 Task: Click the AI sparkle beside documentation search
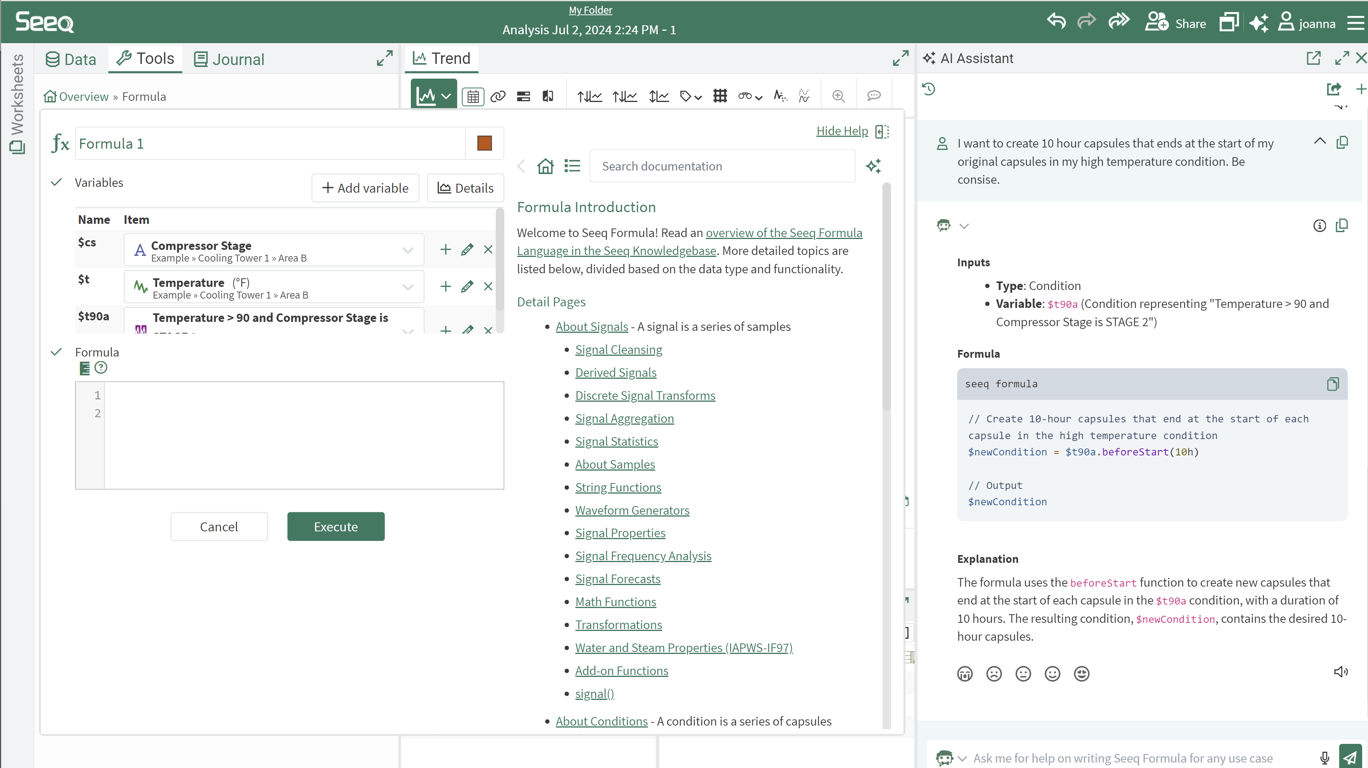[873, 166]
